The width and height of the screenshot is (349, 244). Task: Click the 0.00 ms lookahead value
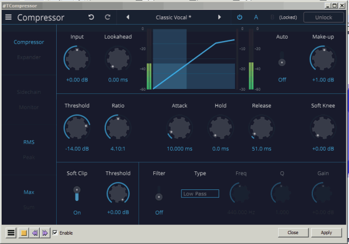pyautogui.click(x=118, y=80)
